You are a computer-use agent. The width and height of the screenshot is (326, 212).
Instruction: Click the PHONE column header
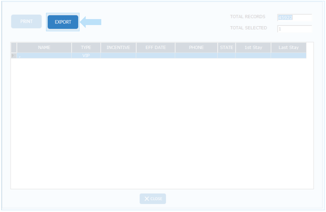click(196, 48)
